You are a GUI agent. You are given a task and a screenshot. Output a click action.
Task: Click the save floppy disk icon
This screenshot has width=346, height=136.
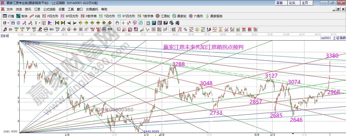[166, 23]
